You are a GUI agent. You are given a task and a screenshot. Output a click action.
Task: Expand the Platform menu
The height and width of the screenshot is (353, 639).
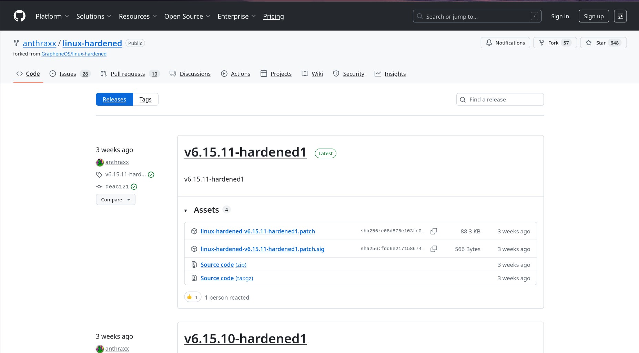(x=52, y=16)
